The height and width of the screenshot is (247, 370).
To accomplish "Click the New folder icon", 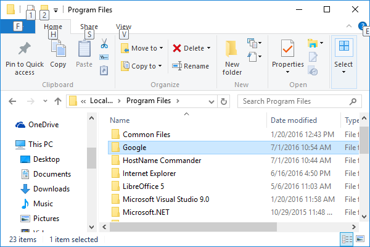I will [231, 49].
